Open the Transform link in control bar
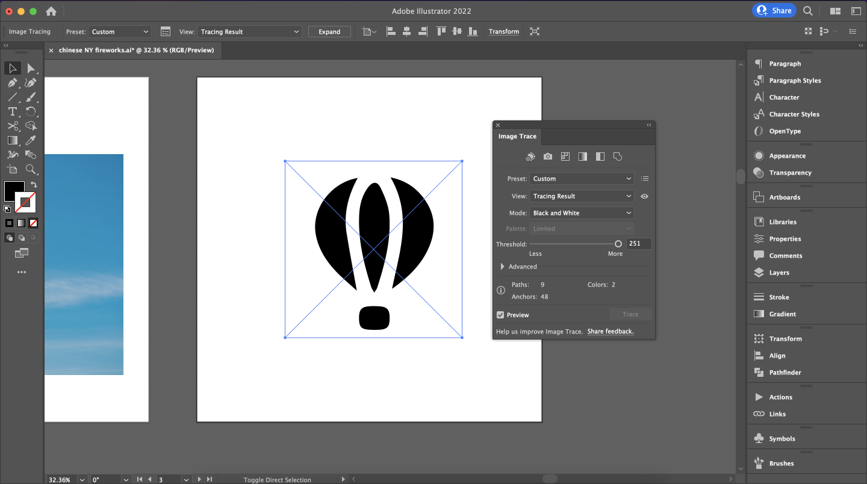 click(504, 32)
